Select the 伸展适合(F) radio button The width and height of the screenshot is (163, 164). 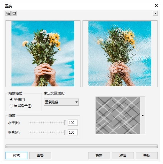(x=11, y=106)
